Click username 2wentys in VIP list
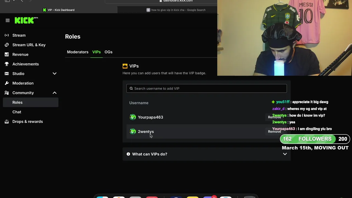The image size is (352, 198). click(x=146, y=131)
